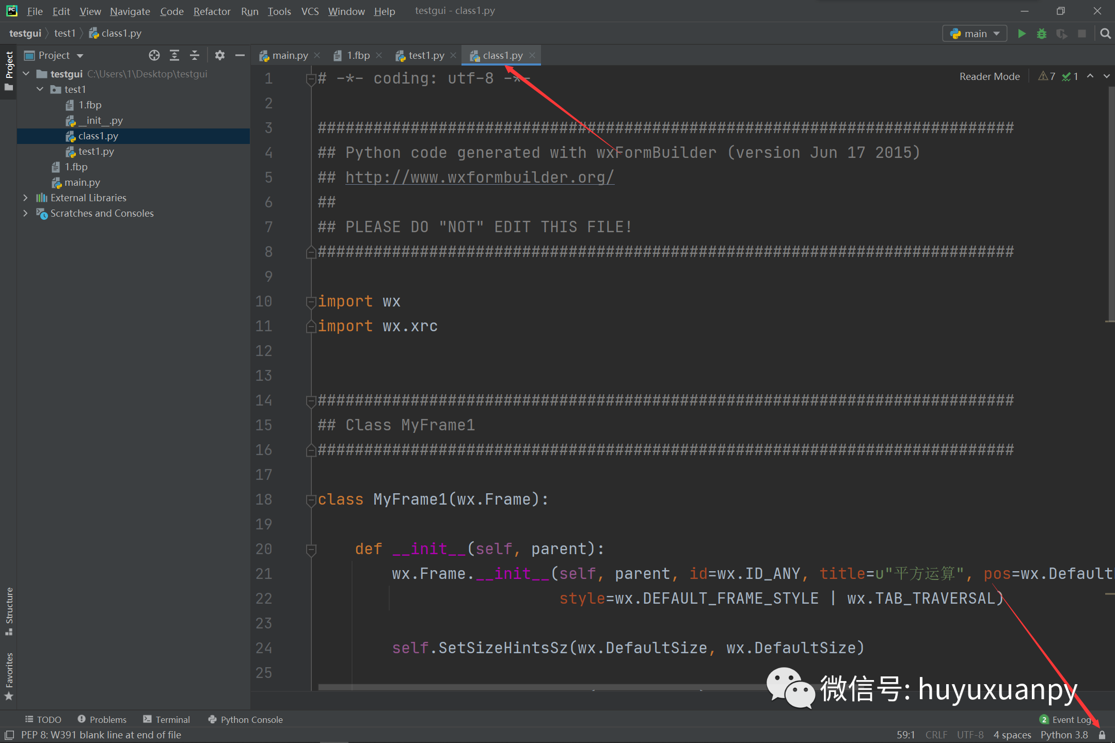Expand External Libraries
The height and width of the screenshot is (743, 1115).
pos(26,198)
